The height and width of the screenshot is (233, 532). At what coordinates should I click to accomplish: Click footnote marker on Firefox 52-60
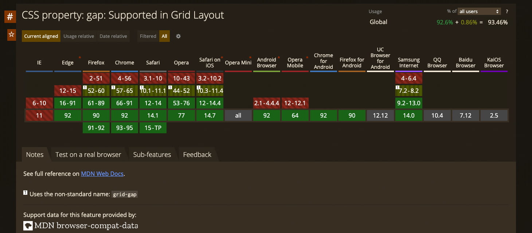[x=85, y=87]
